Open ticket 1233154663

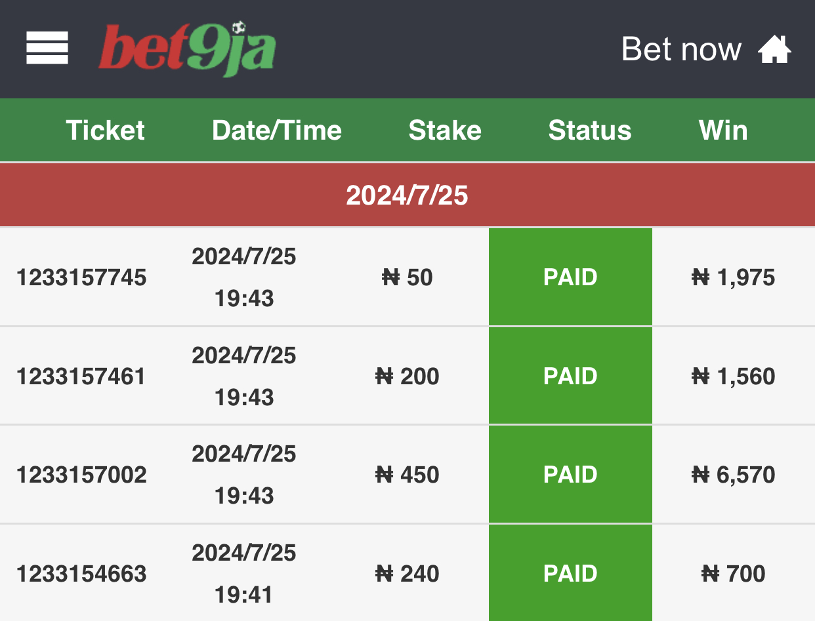click(x=81, y=574)
